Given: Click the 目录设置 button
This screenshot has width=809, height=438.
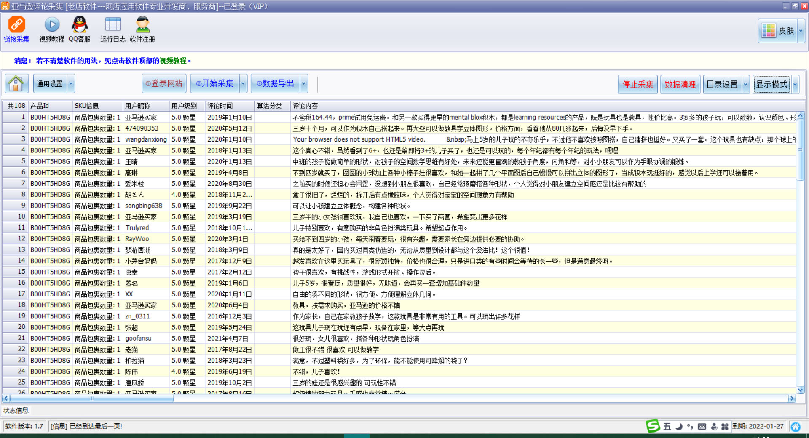Looking at the screenshot, I should click(722, 84).
